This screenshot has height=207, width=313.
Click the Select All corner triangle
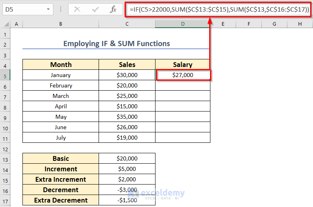[x=6, y=24]
